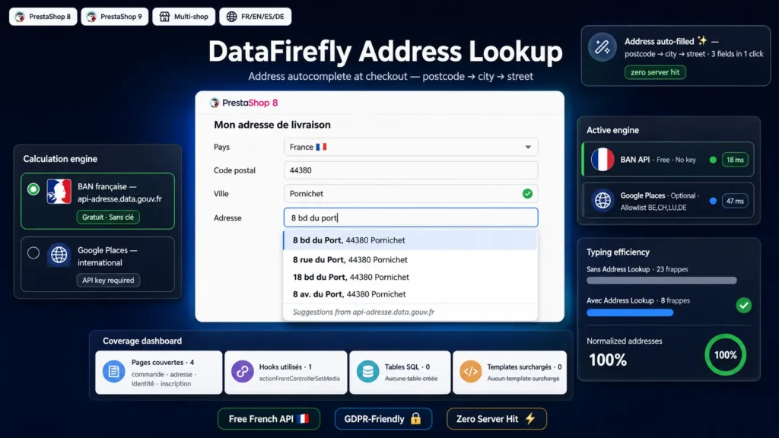Screen dimensions: 779x438
Task: Click the PrestaShop 8 logo in form header
Action: pos(244,103)
